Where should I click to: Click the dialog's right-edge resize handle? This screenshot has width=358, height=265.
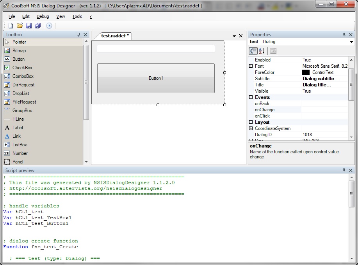[x=224, y=73]
